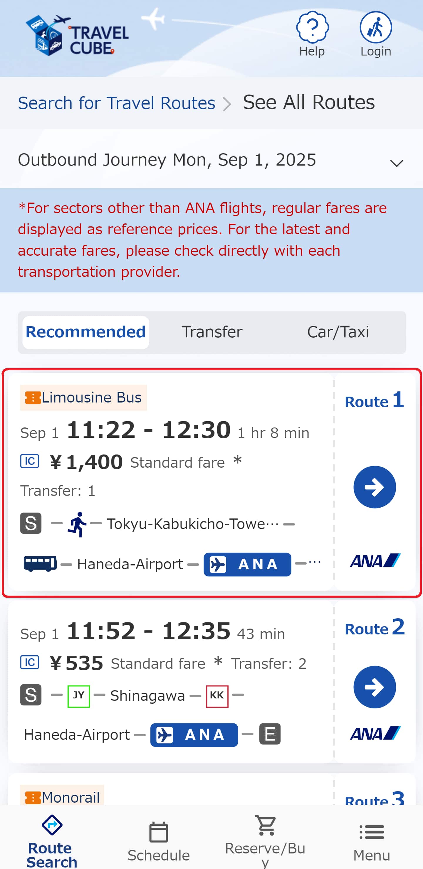
Task: Click the bus icon in Route 1
Action: point(40,564)
